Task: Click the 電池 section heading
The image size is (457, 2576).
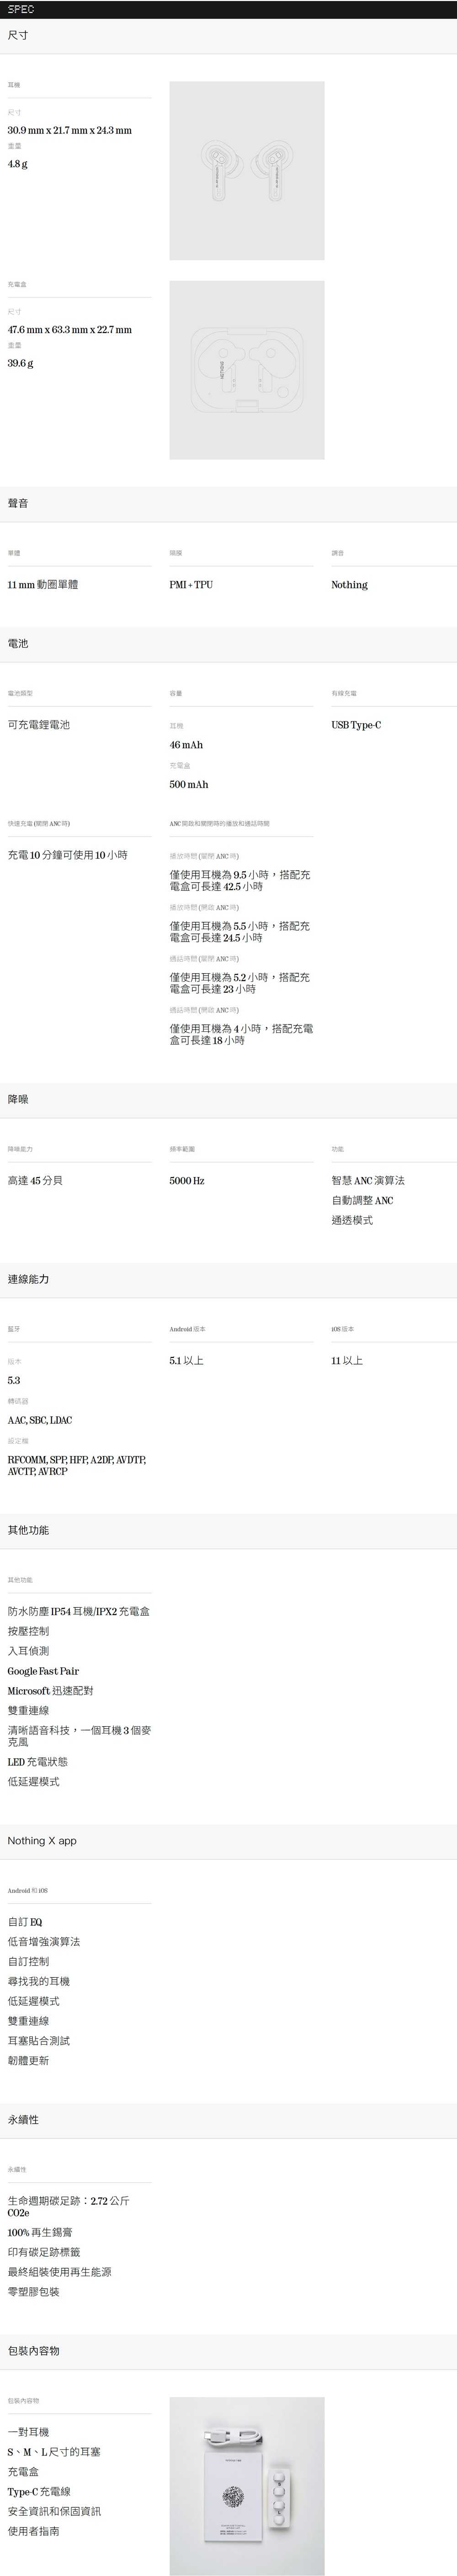Action: (x=18, y=643)
